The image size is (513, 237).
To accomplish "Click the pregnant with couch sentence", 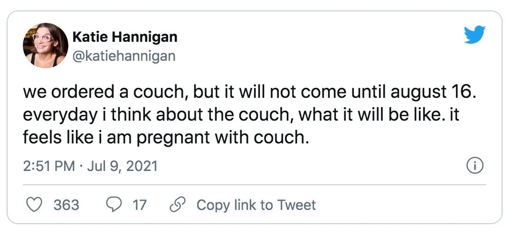I will click(x=166, y=138).
